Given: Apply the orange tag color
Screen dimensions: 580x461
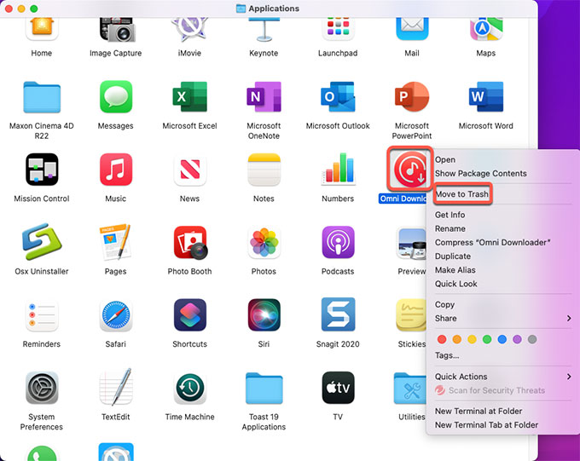Looking at the screenshot, I should (x=457, y=339).
